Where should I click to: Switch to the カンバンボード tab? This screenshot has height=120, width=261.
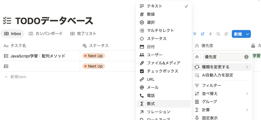(46, 34)
